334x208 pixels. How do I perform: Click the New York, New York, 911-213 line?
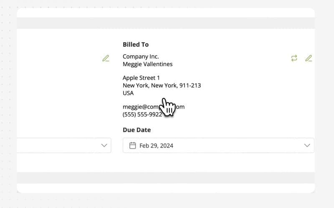coord(162,85)
